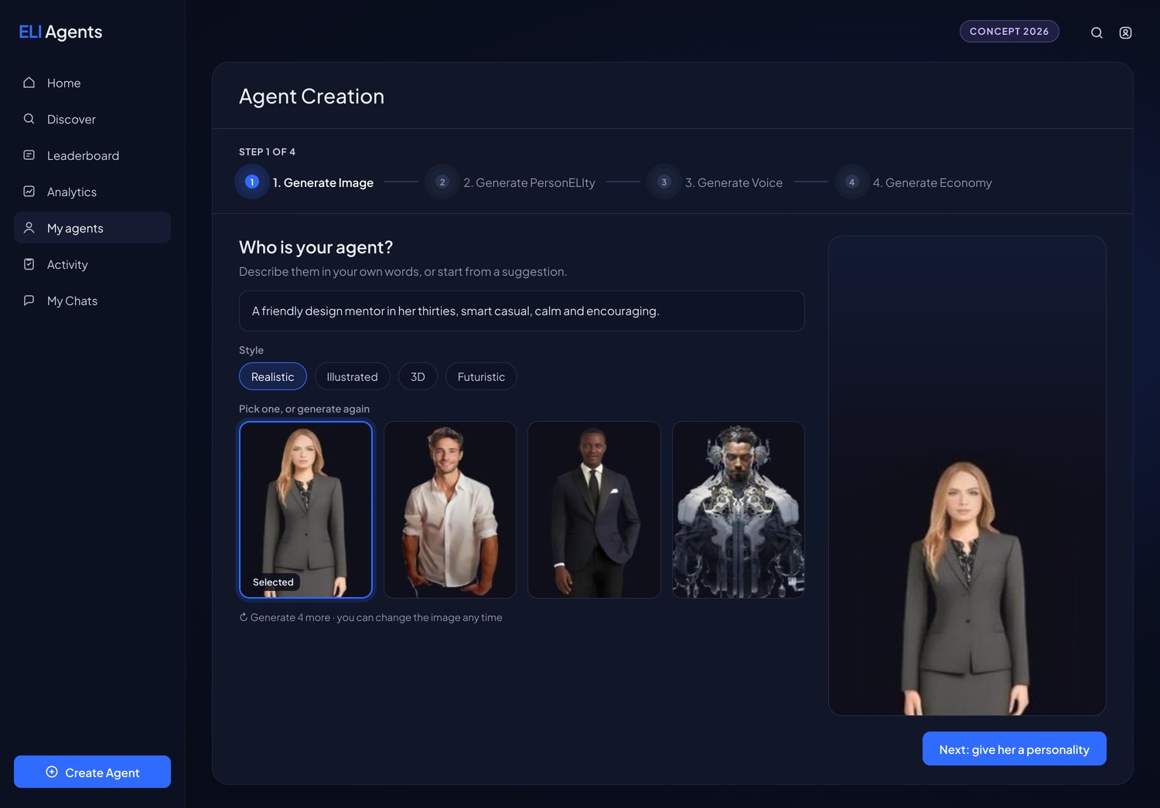Pick the futuristic armored cyborg thumbnail
1160x808 pixels.
click(x=739, y=510)
